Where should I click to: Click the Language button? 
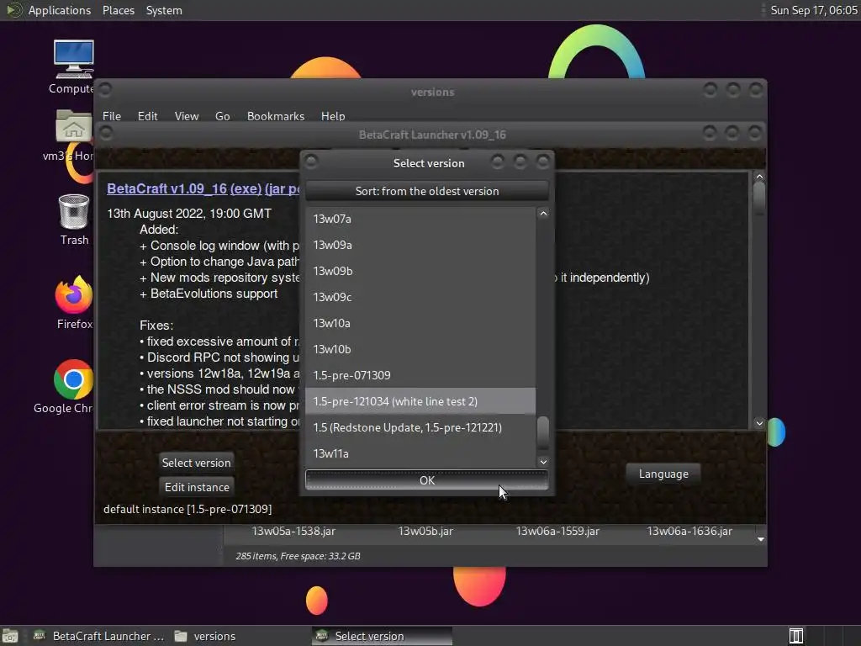[663, 474]
